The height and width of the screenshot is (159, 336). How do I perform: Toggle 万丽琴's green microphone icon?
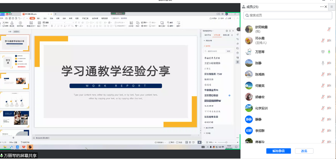click(x=329, y=52)
